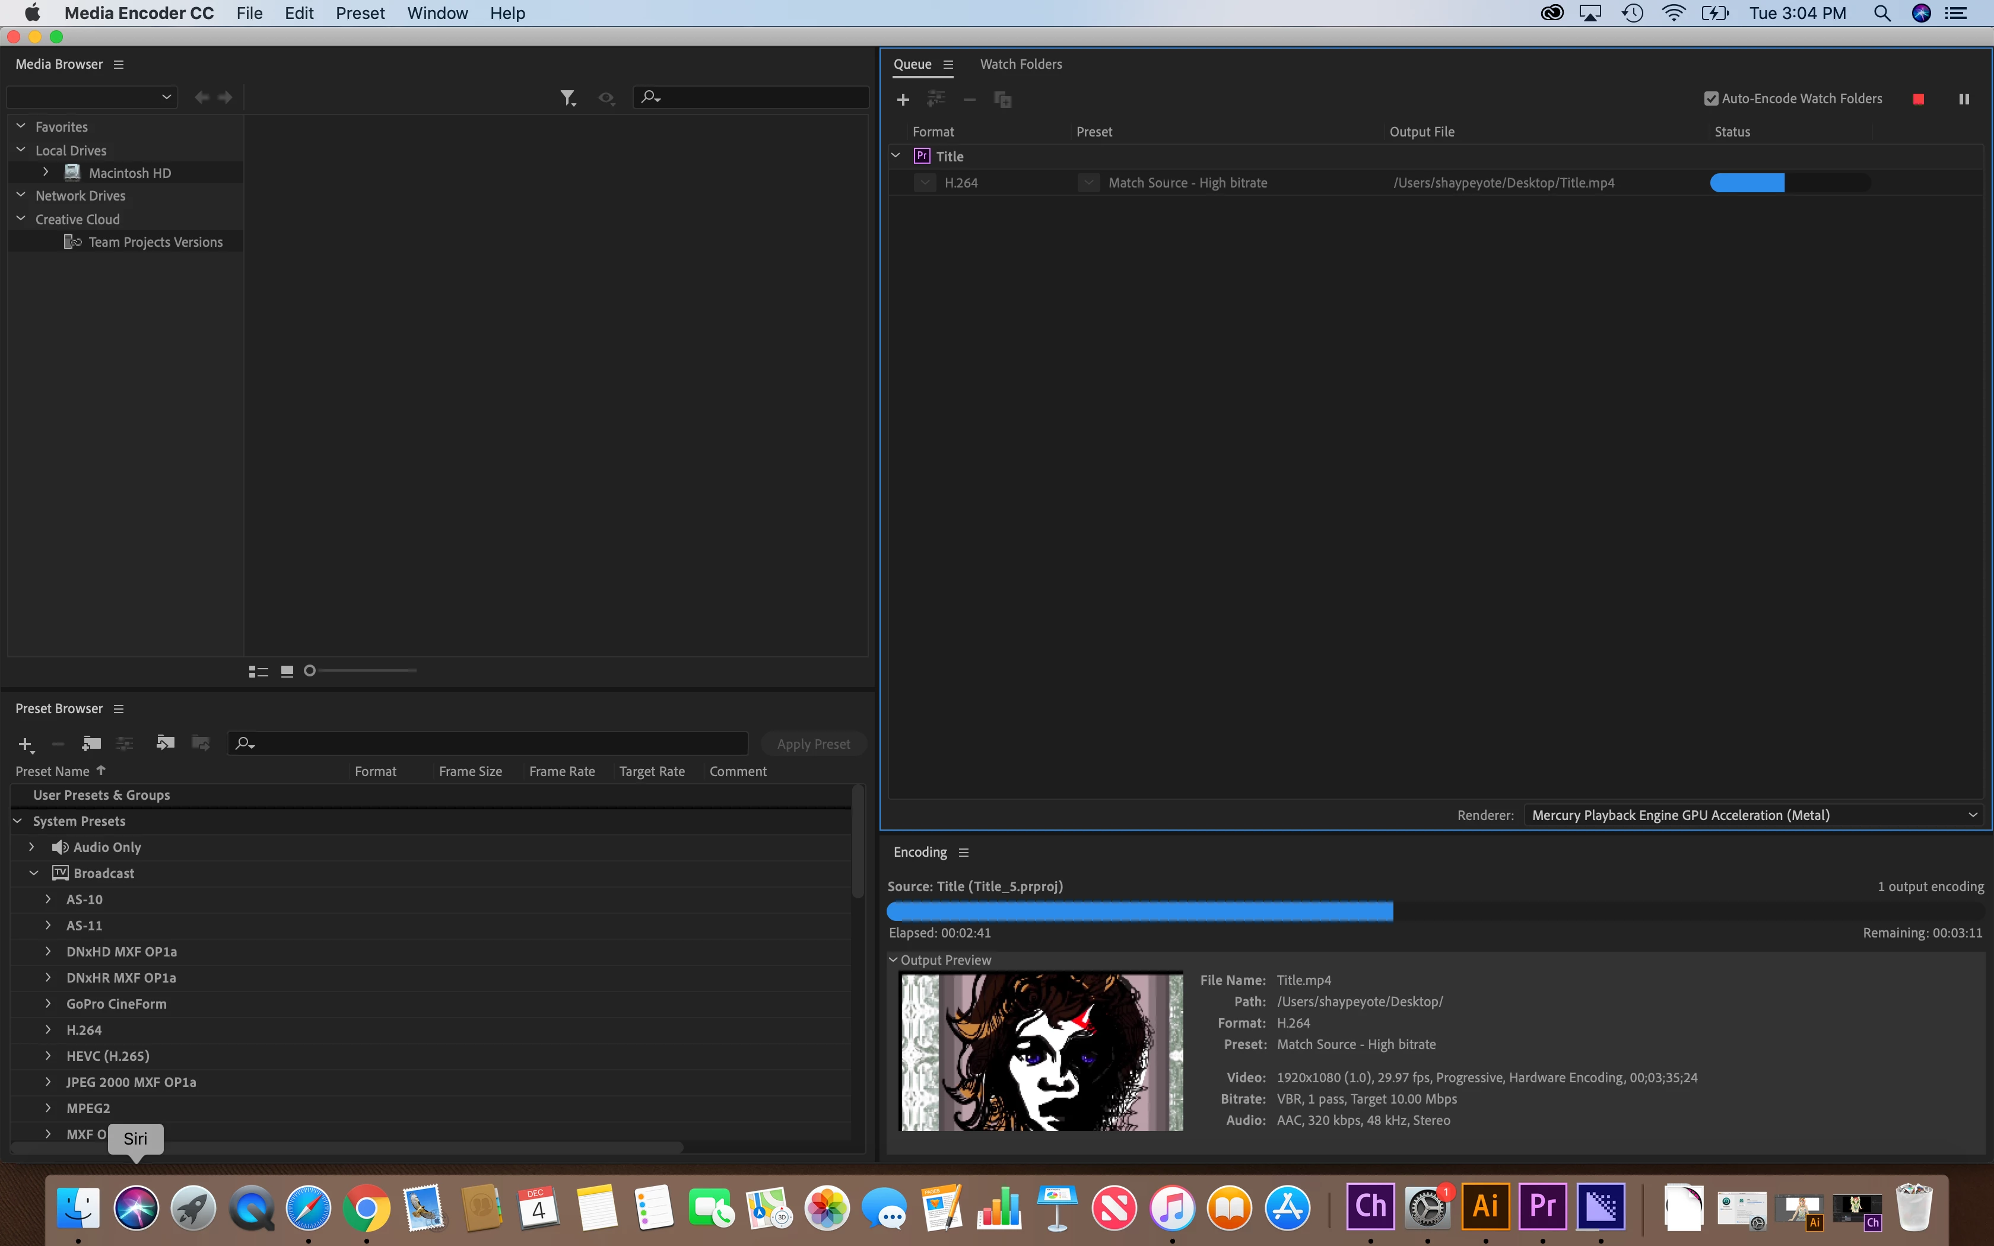Image resolution: width=1994 pixels, height=1246 pixels.
Task: Switch Media Browser to list view icon
Action: pos(258,672)
